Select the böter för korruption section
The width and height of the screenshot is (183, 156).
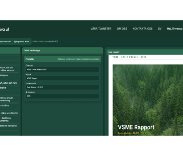pyautogui.click(x=9, y=126)
